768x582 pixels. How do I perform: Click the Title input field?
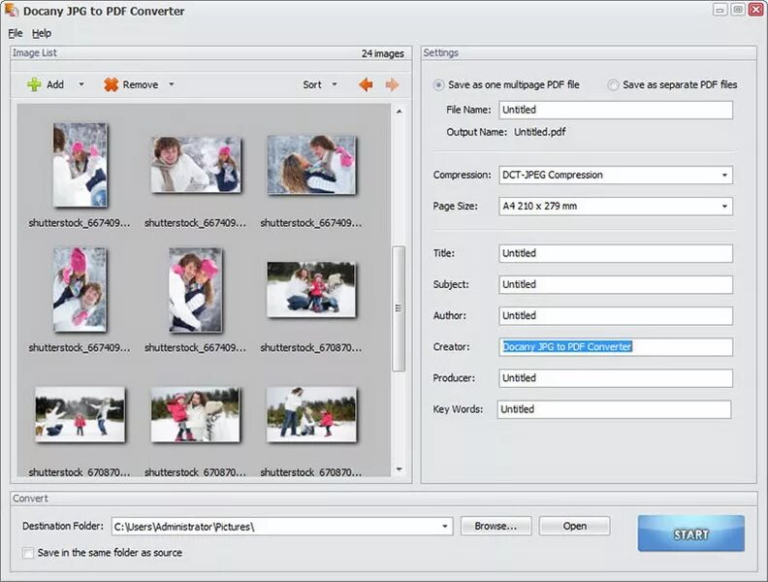point(616,253)
